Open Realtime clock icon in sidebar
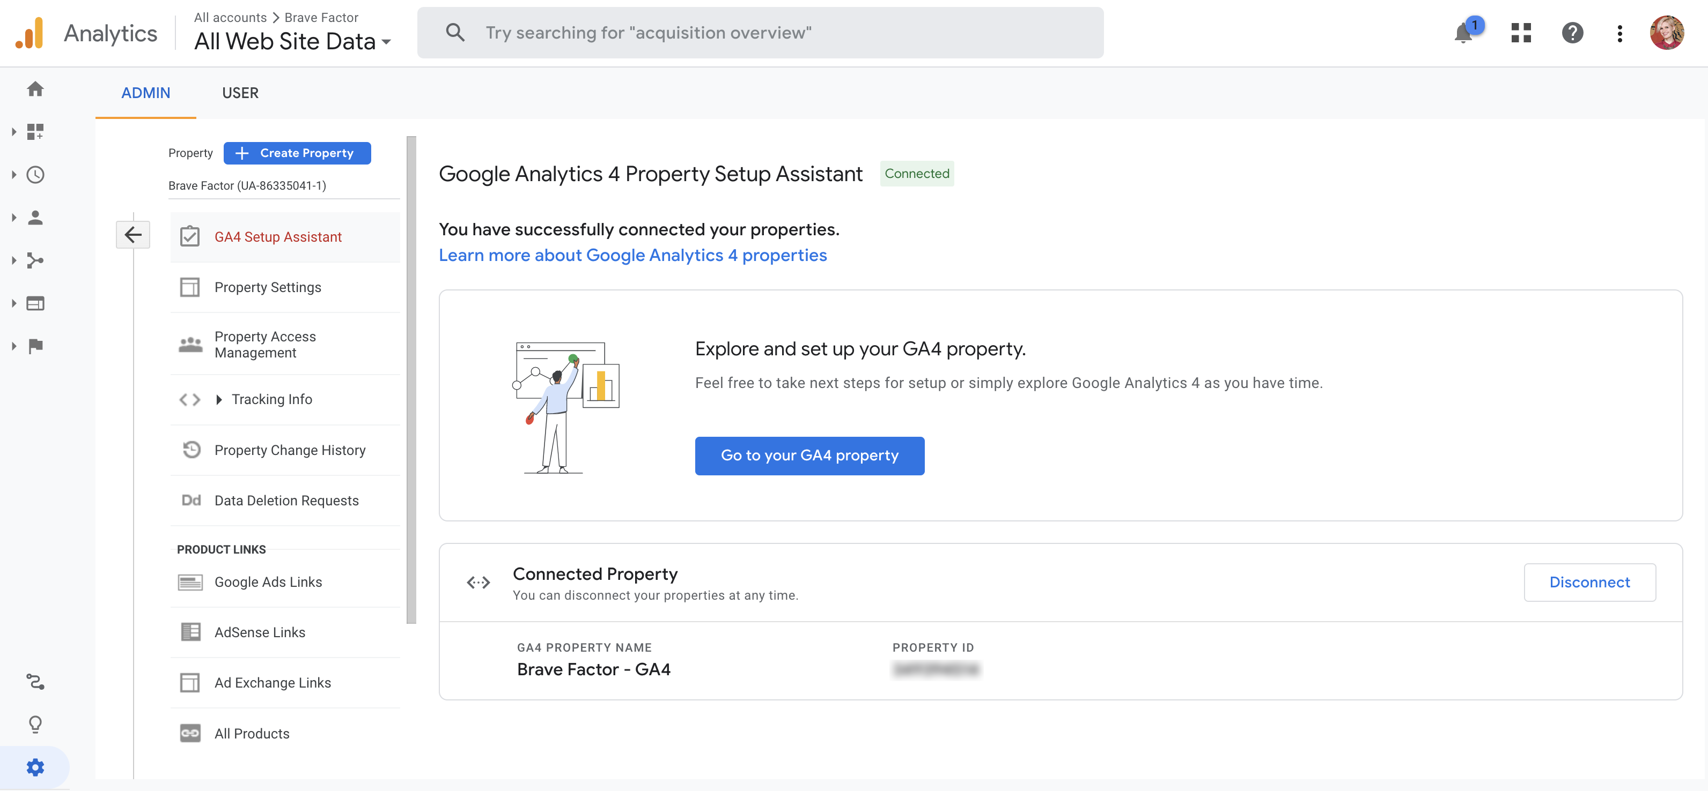Image resolution: width=1708 pixels, height=791 pixels. (x=35, y=175)
